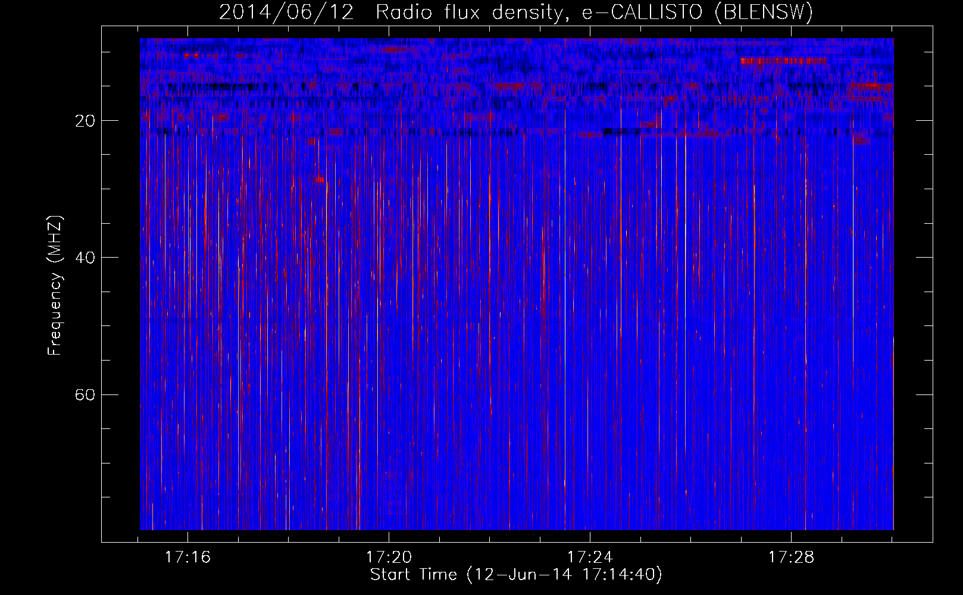Select the 17:16 time tick label
963x595 pixels.
pyautogui.click(x=187, y=558)
